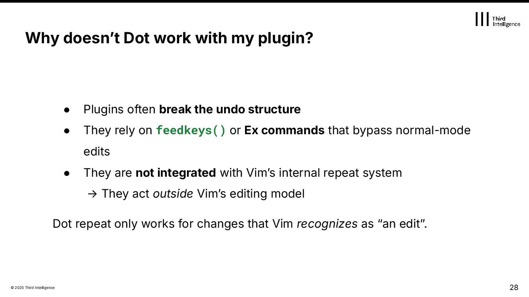Click the bullet dot beside 'They are not integrated'
Viewport: 529px width, 297px height.
67,173
